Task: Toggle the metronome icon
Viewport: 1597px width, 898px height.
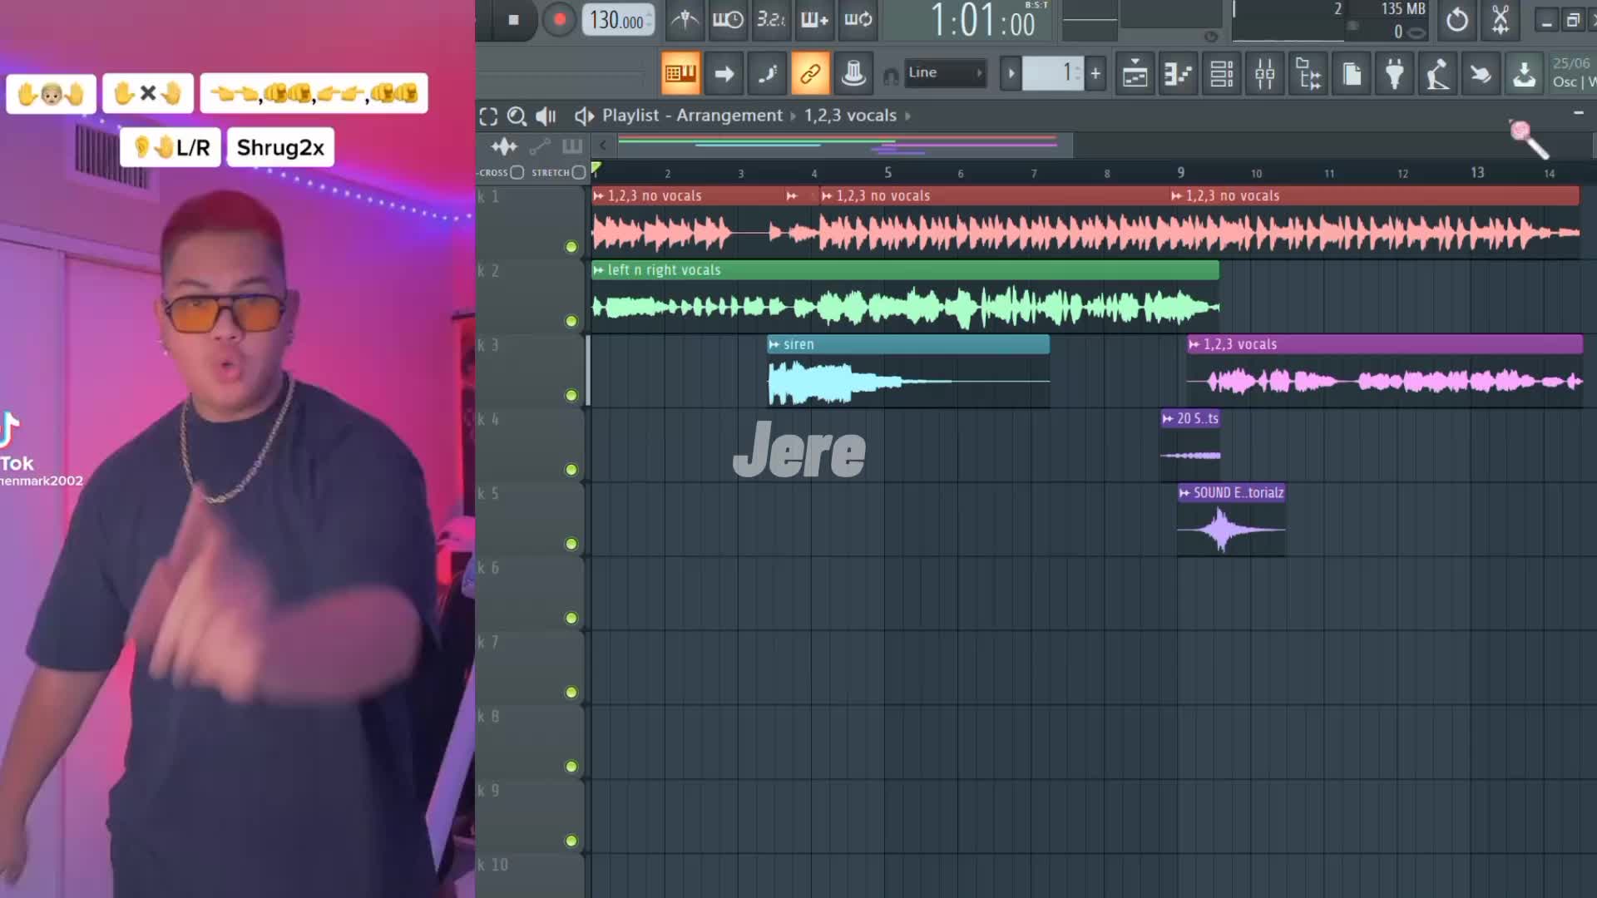Action: [x=685, y=20]
